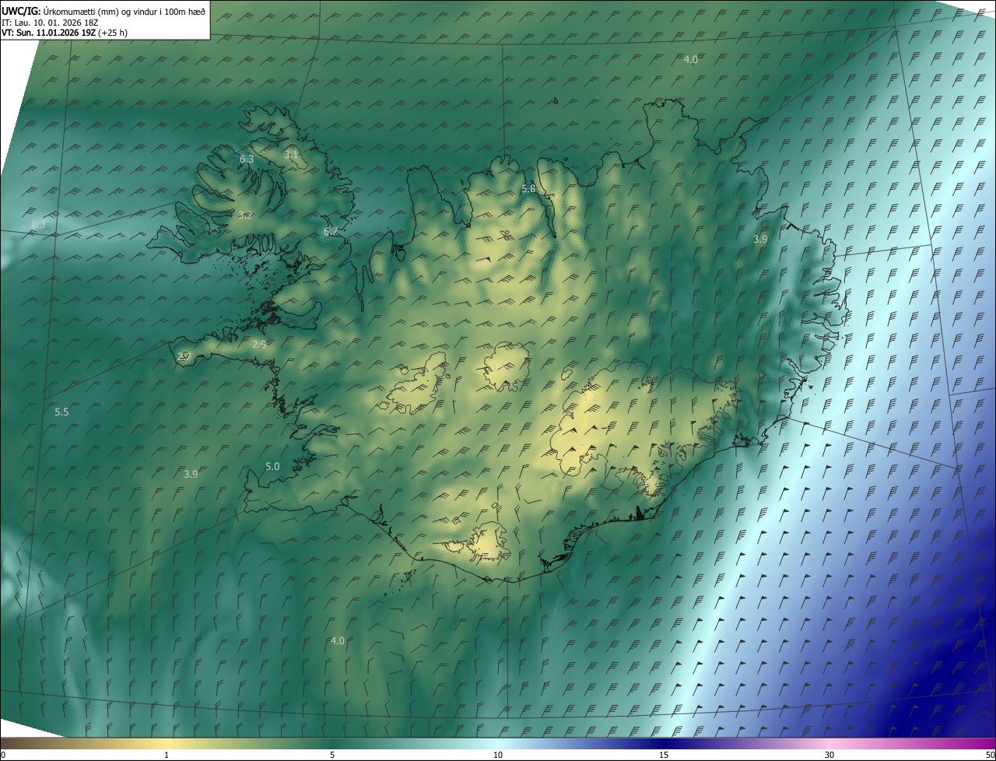Click the 8.3 value near the western edge

pyautogui.click(x=38, y=224)
